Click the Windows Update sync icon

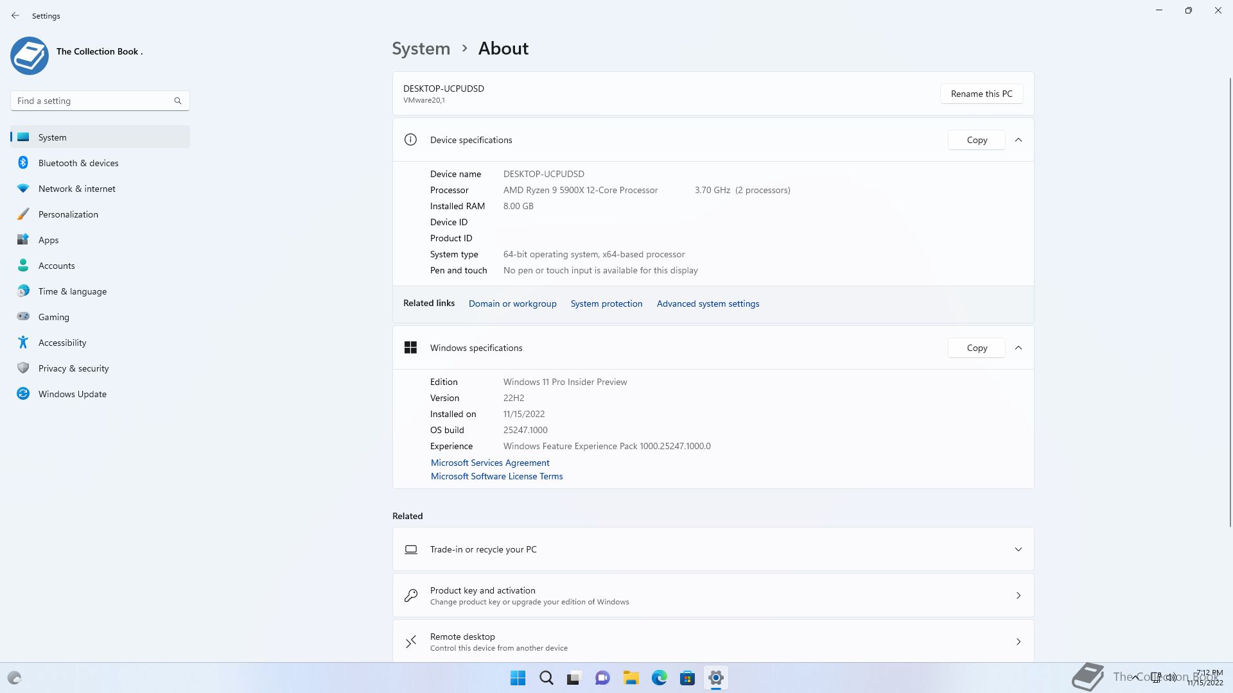point(23,394)
